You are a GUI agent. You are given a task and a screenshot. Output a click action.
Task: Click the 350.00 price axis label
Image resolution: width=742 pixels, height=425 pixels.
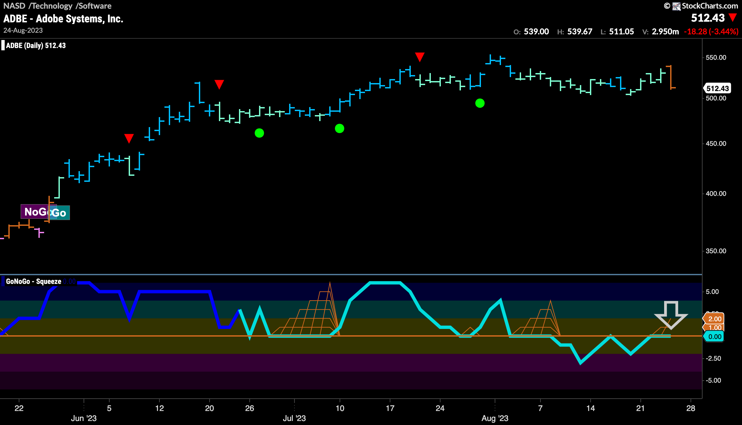pyautogui.click(x=716, y=251)
